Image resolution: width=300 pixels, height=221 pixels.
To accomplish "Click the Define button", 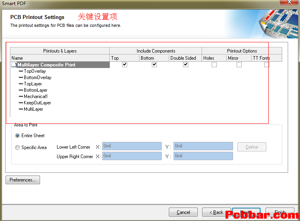I will (x=252, y=147).
